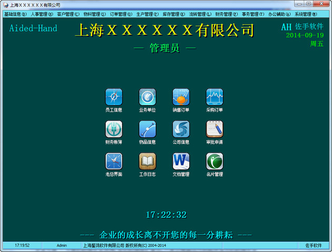
Task: Open the 员工信息 compass icon
Action: (114, 97)
